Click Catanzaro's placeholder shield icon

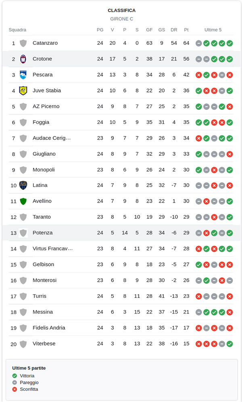point(23,43)
